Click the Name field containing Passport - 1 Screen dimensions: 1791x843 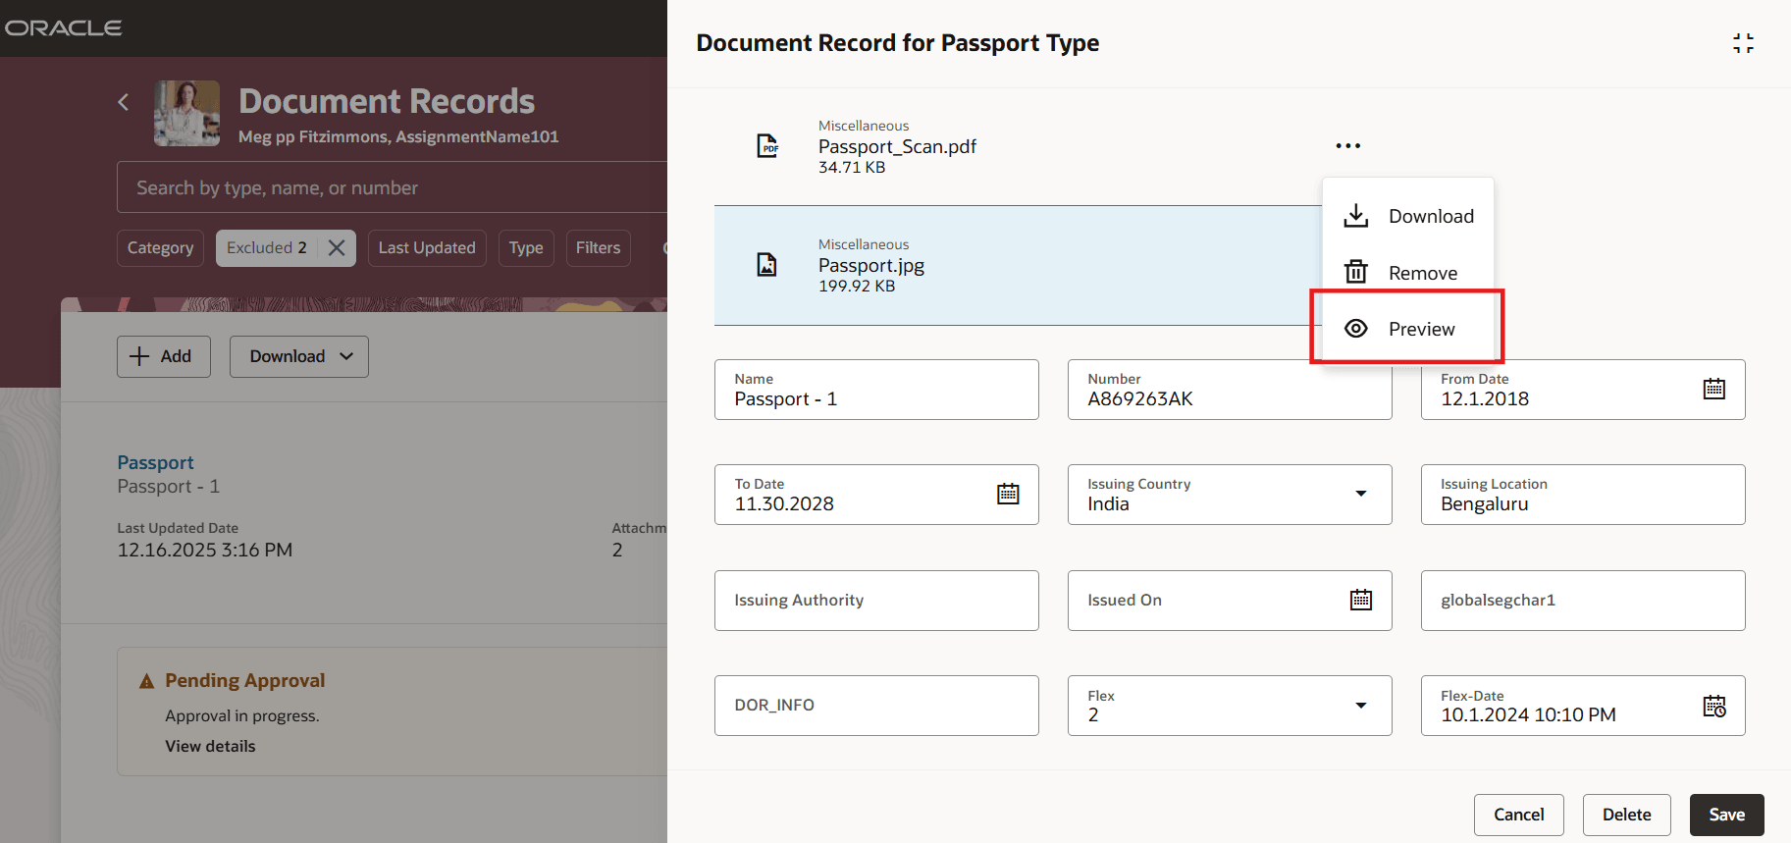tap(876, 390)
